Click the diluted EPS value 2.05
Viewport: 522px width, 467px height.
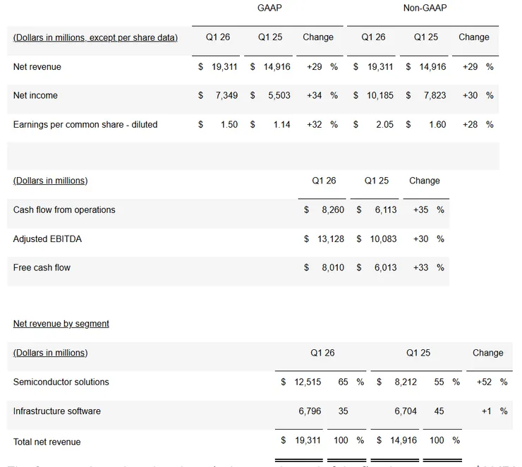tap(384, 124)
